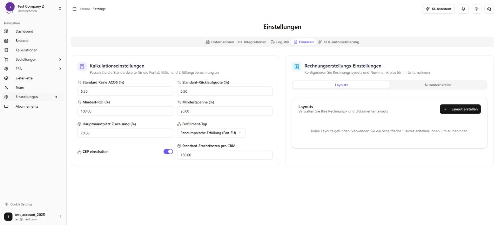Click the Einstellungen gear icon in sidebar

click(x=6, y=97)
